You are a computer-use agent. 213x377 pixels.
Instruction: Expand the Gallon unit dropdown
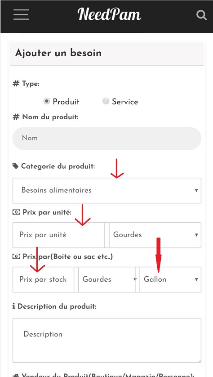pyautogui.click(x=170, y=279)
